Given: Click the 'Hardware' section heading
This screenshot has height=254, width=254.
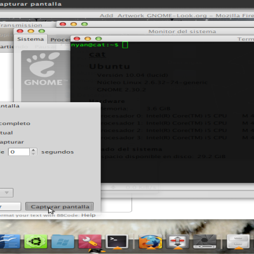Looking at the screenshot, I should pyautogui.click(x=107, y=101).
